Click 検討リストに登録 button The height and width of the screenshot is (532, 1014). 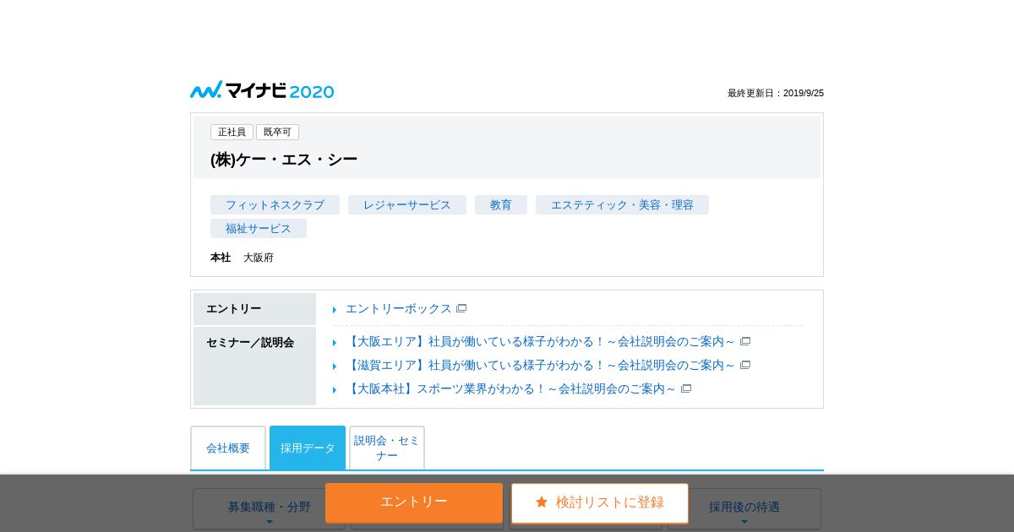[x=600, y=503]
